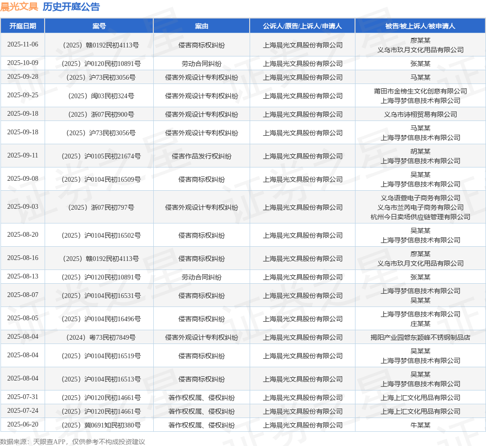
Task: Select case number (2024)粤73民初7849号
Action: pyautogui.click(x=101, y=337)
